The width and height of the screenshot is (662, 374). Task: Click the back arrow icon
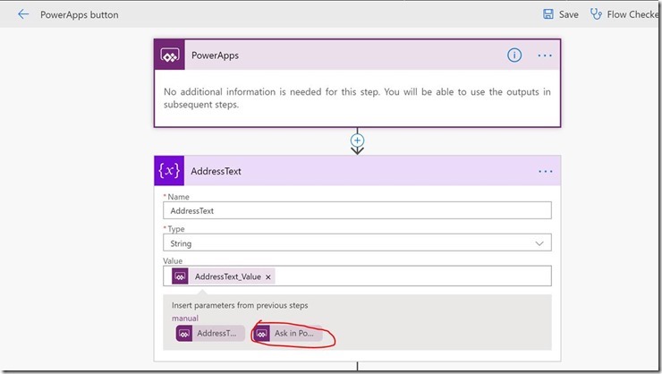tap(22, 14)
